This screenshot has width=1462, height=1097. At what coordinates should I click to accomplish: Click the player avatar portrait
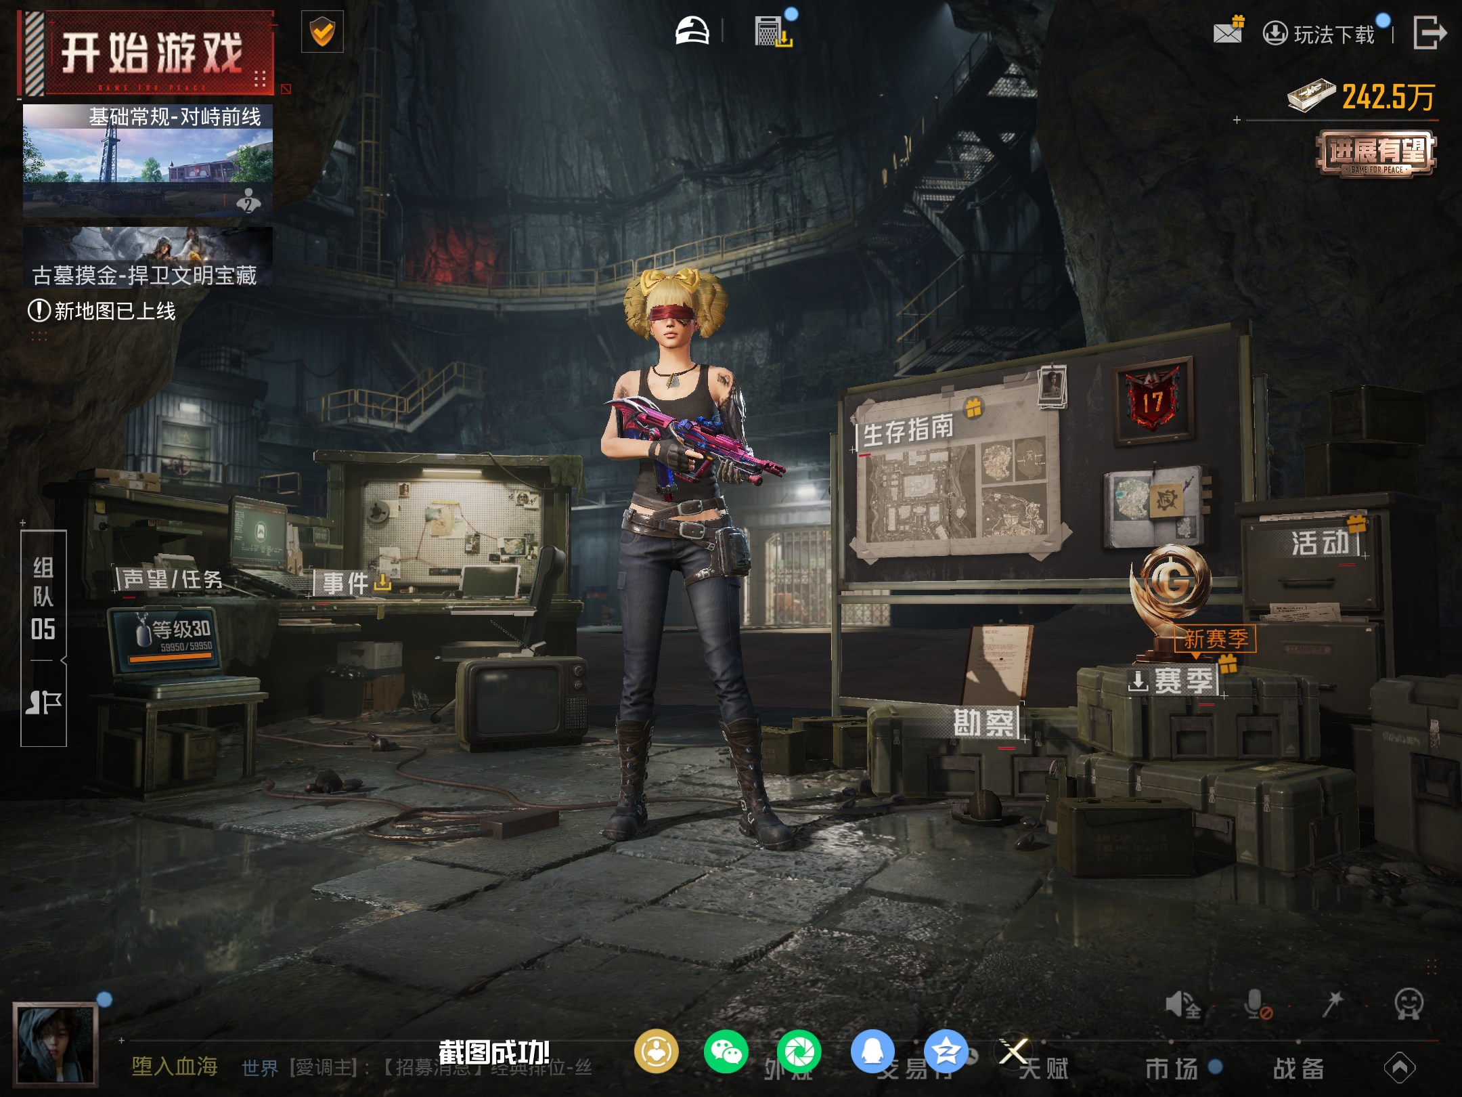tap(56, 1044)
